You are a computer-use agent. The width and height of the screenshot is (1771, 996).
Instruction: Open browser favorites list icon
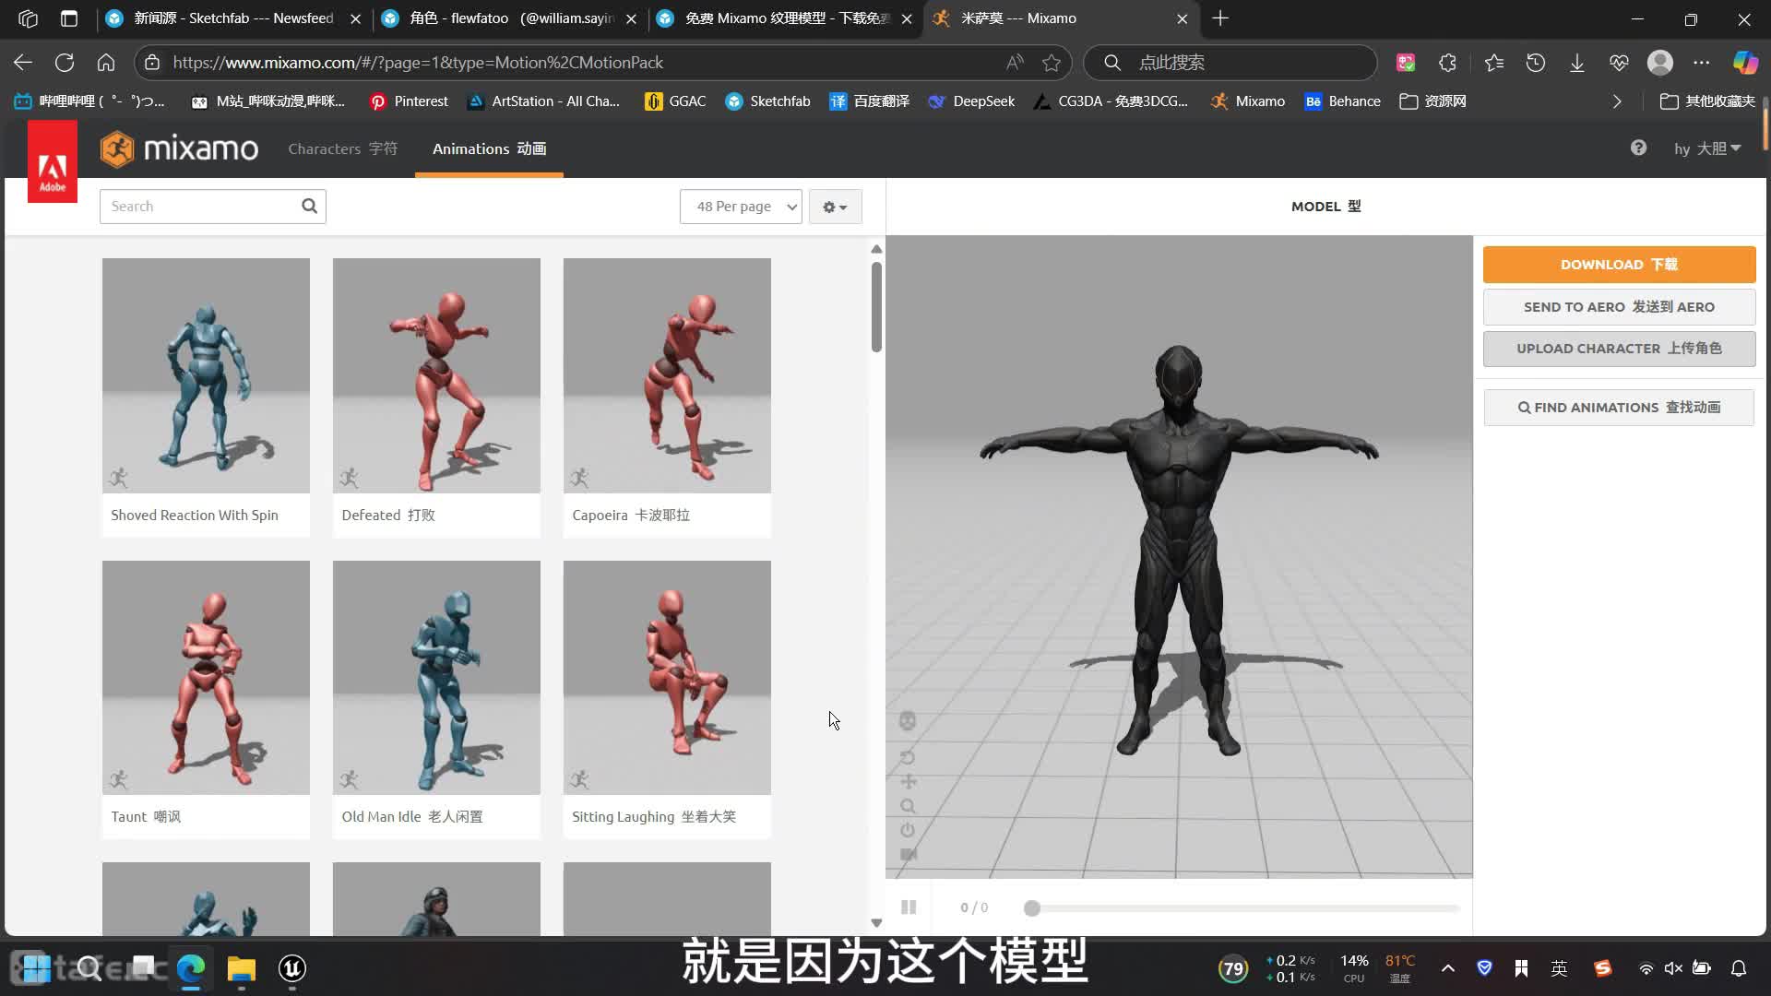pyautogui.click(x=1494, y=63)
